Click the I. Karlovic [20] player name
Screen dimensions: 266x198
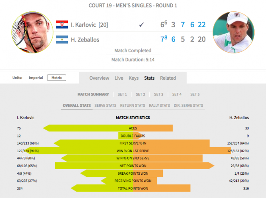click(90, 25)
